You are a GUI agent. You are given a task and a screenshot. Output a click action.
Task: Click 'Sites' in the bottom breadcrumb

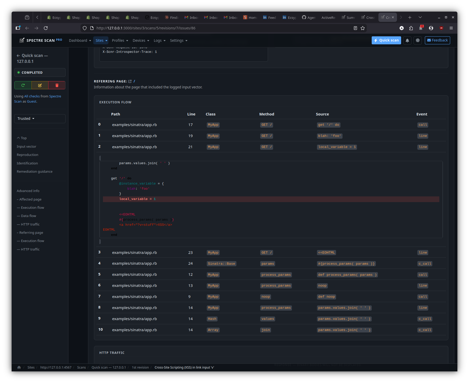tap(31, 368)
